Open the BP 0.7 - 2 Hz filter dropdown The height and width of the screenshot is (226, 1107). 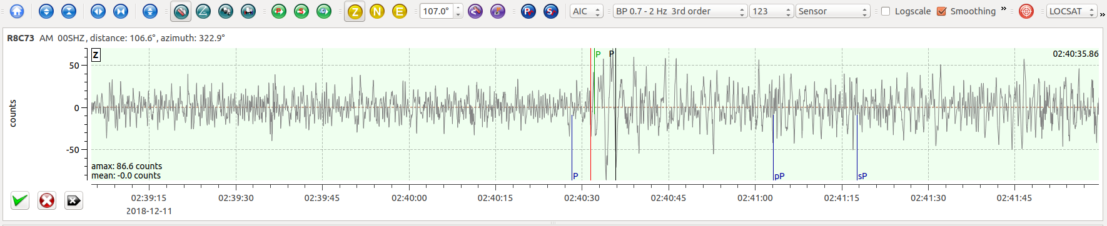[x=680, y=11]
